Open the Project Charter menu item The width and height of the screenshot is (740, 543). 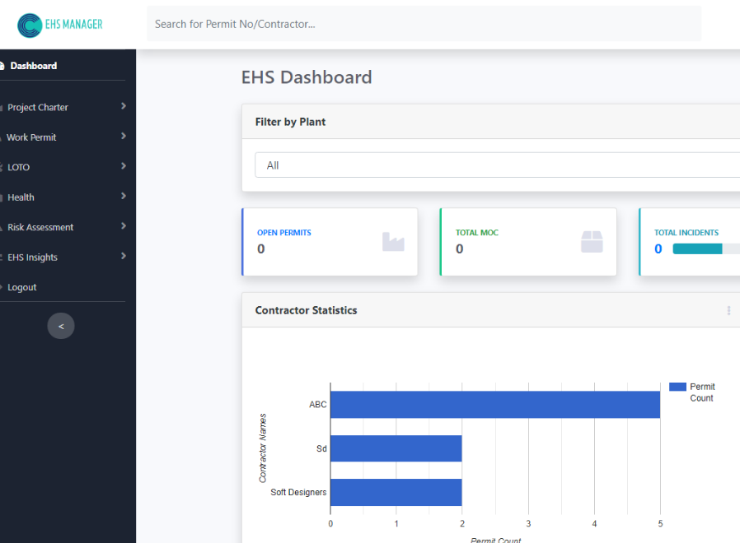tap(38, 107)
